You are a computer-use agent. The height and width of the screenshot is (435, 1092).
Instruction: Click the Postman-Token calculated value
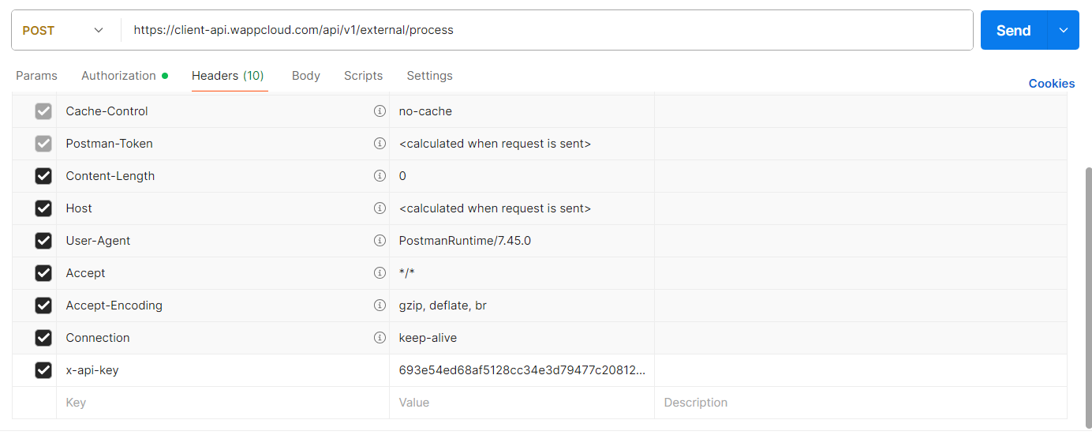point(495,144)
